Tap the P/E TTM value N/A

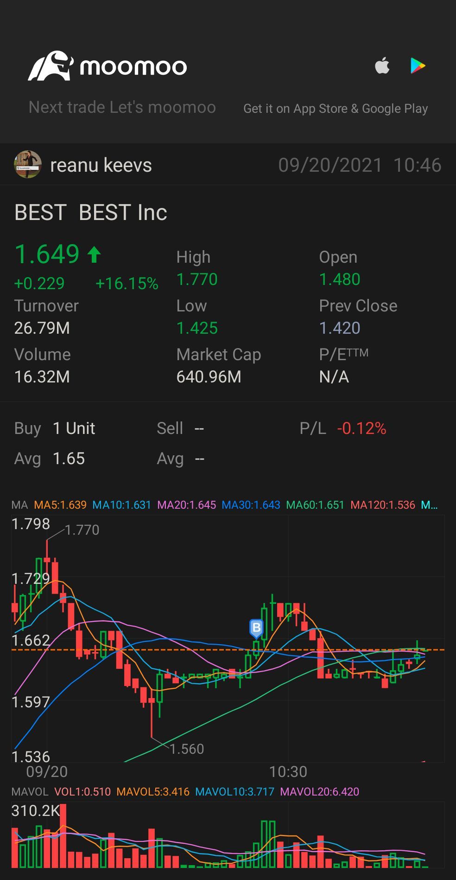[334, 377]
